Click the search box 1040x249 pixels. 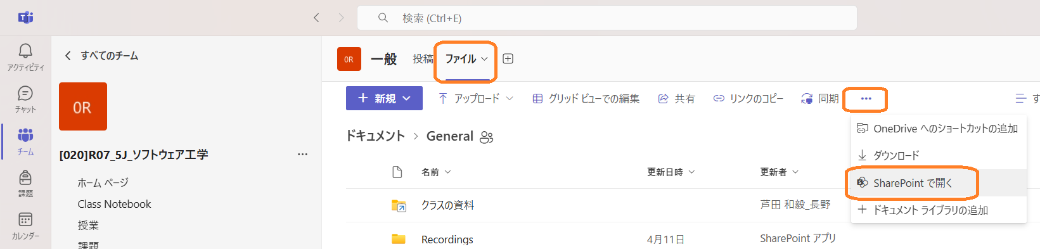(607, 18)
